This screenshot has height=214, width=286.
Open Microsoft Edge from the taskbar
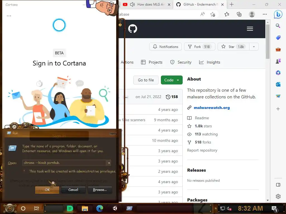pos(100,208)
